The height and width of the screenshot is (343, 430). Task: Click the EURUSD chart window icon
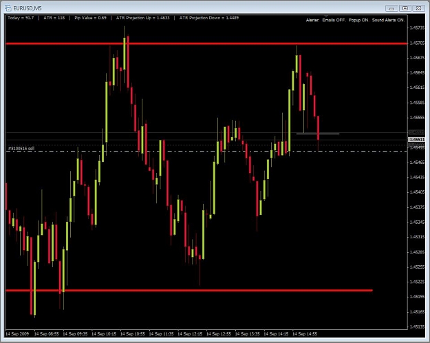(x=8, y=8)
